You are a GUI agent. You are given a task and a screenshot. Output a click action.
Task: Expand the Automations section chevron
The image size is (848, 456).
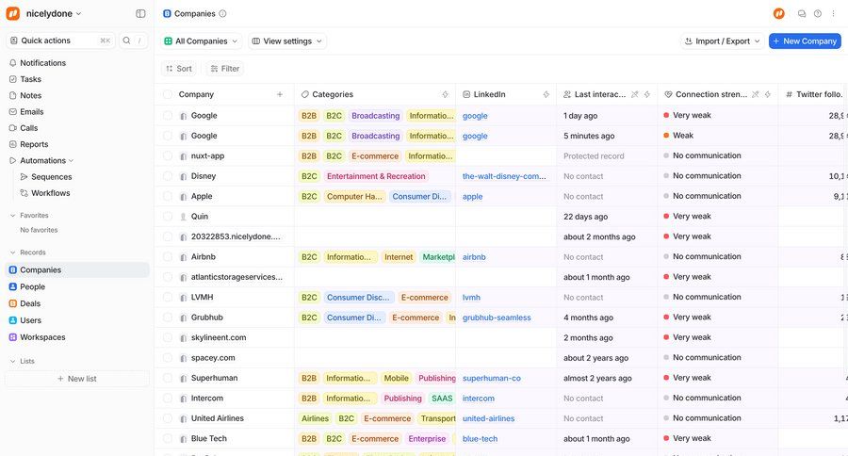click(x=71, y=161)
